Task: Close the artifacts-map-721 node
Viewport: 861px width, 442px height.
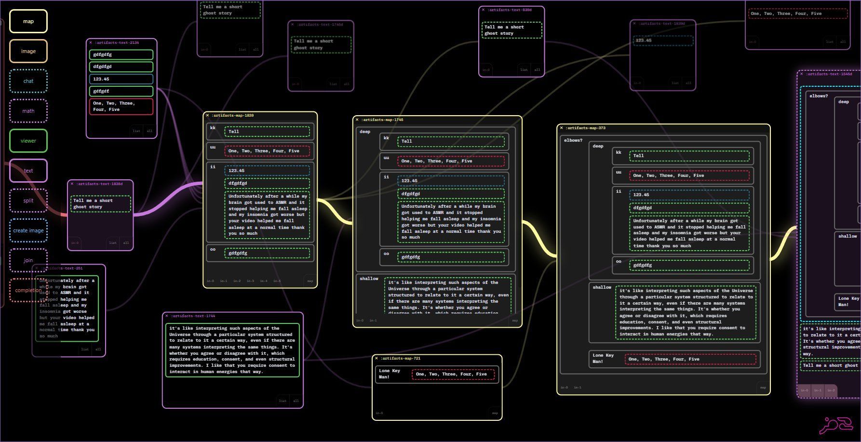Action: [377, 359]
